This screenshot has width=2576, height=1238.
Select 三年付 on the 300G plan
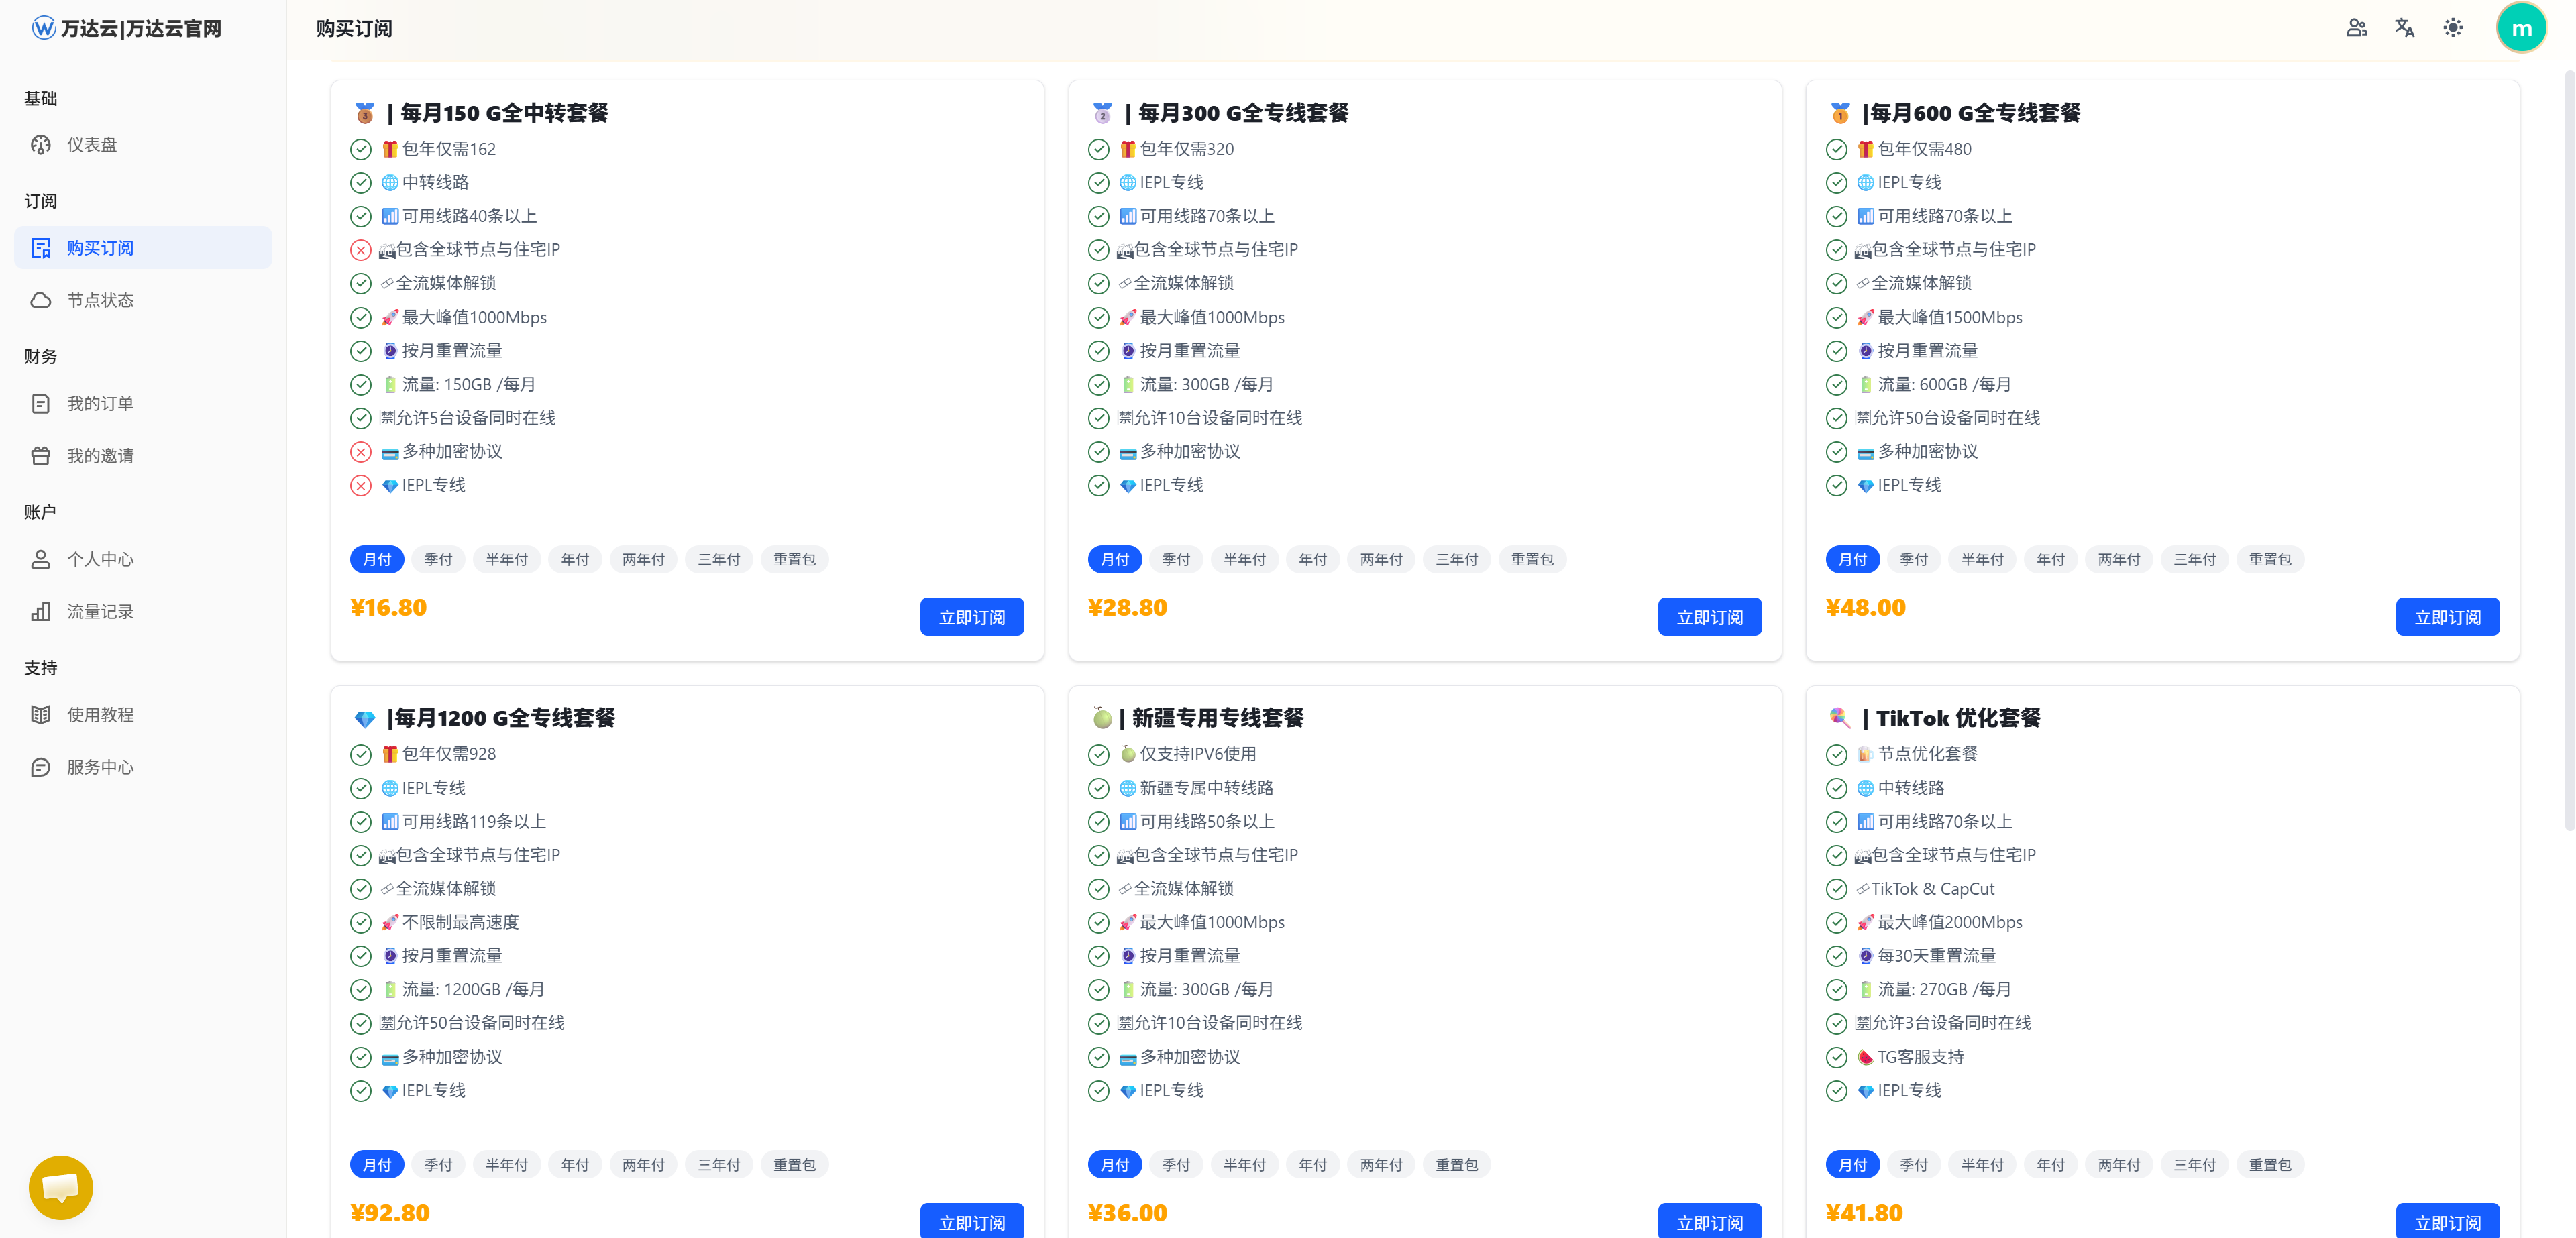coord(1457,559)
